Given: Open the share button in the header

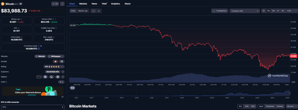Looking at the screenshot, I should pos(62,4).
